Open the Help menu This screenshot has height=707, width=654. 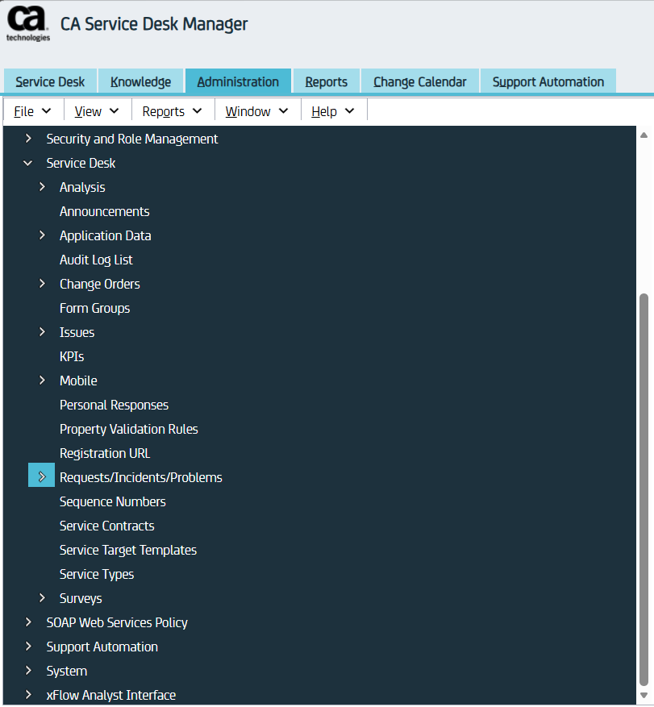coord(333,111)
